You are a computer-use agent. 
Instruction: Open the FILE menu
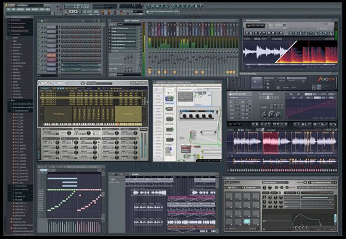click(8, 10)
